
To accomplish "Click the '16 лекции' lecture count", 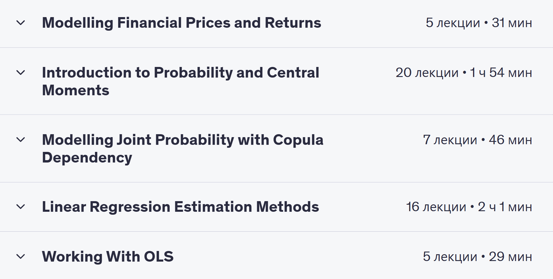I will pos(436,207).
